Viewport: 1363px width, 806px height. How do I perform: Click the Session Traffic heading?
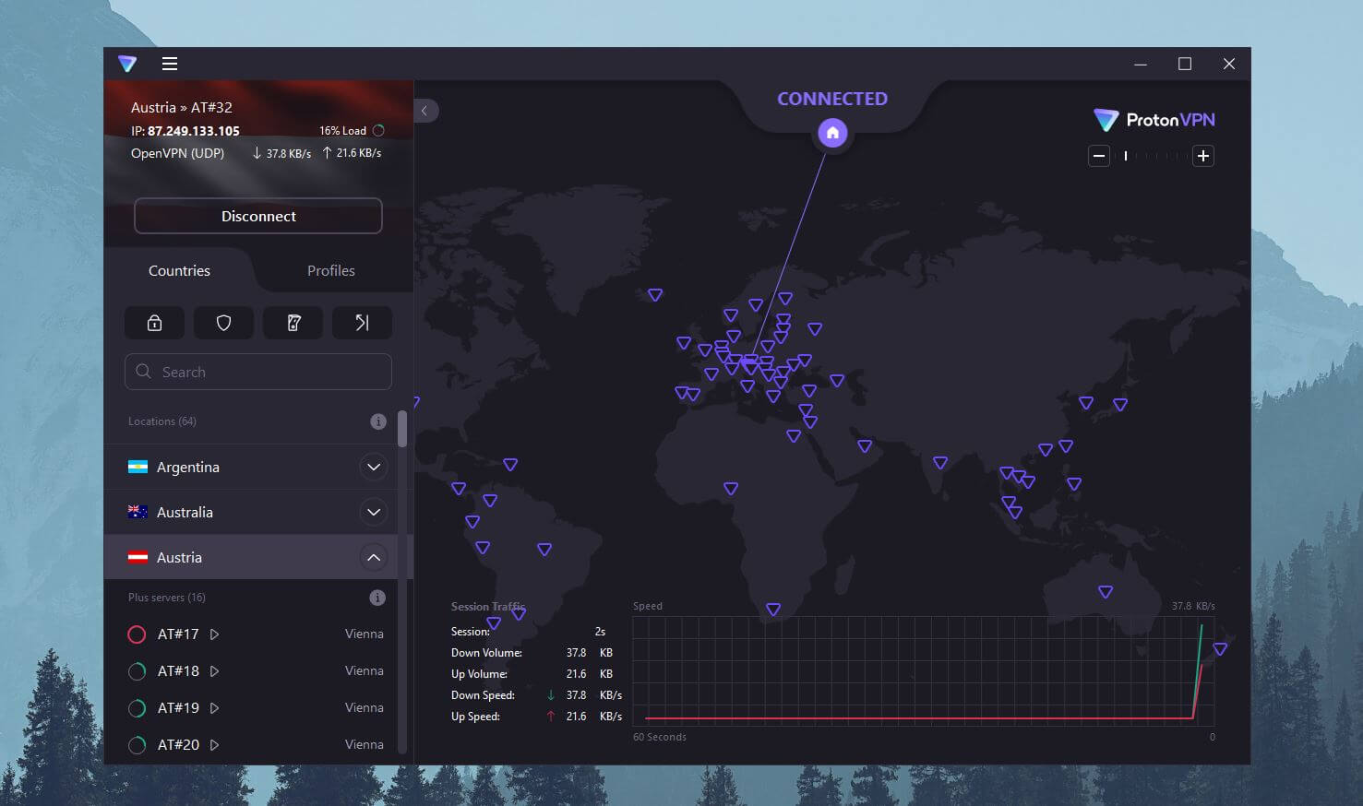tap(487, 607)
